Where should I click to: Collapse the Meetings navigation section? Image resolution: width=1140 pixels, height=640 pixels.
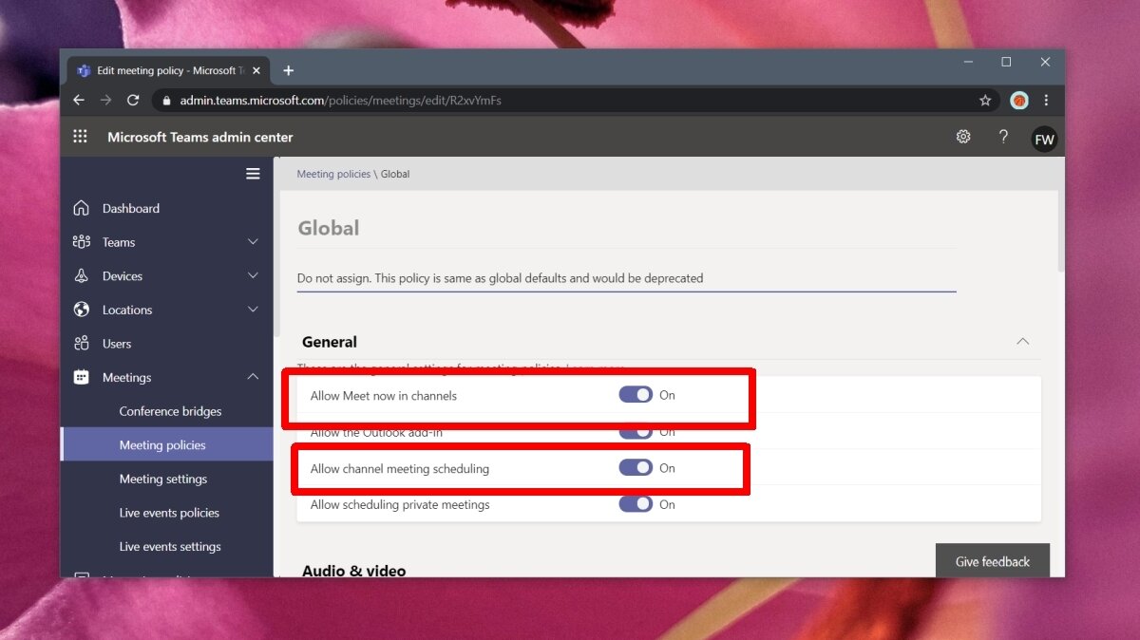(x=253, y=376)
